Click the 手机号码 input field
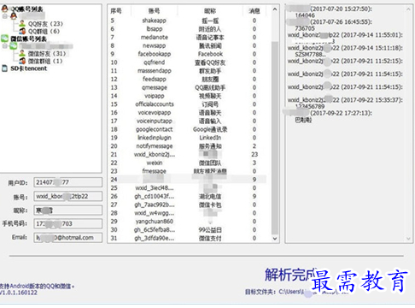 click(67, 223)
